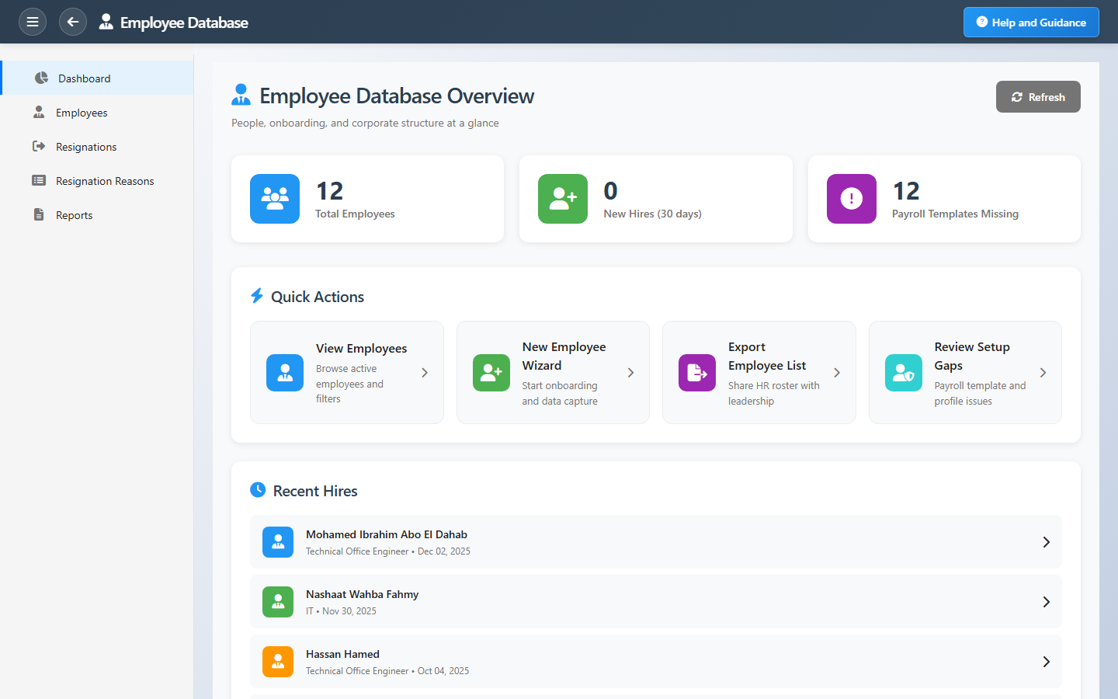Image resolution: width=1118 pixels, height=699 pixels.
Task: Expand Mohamed Ibrahim Abo El Dahab's row chevron
Action: pyautogui.click(x=1046, y=542)
